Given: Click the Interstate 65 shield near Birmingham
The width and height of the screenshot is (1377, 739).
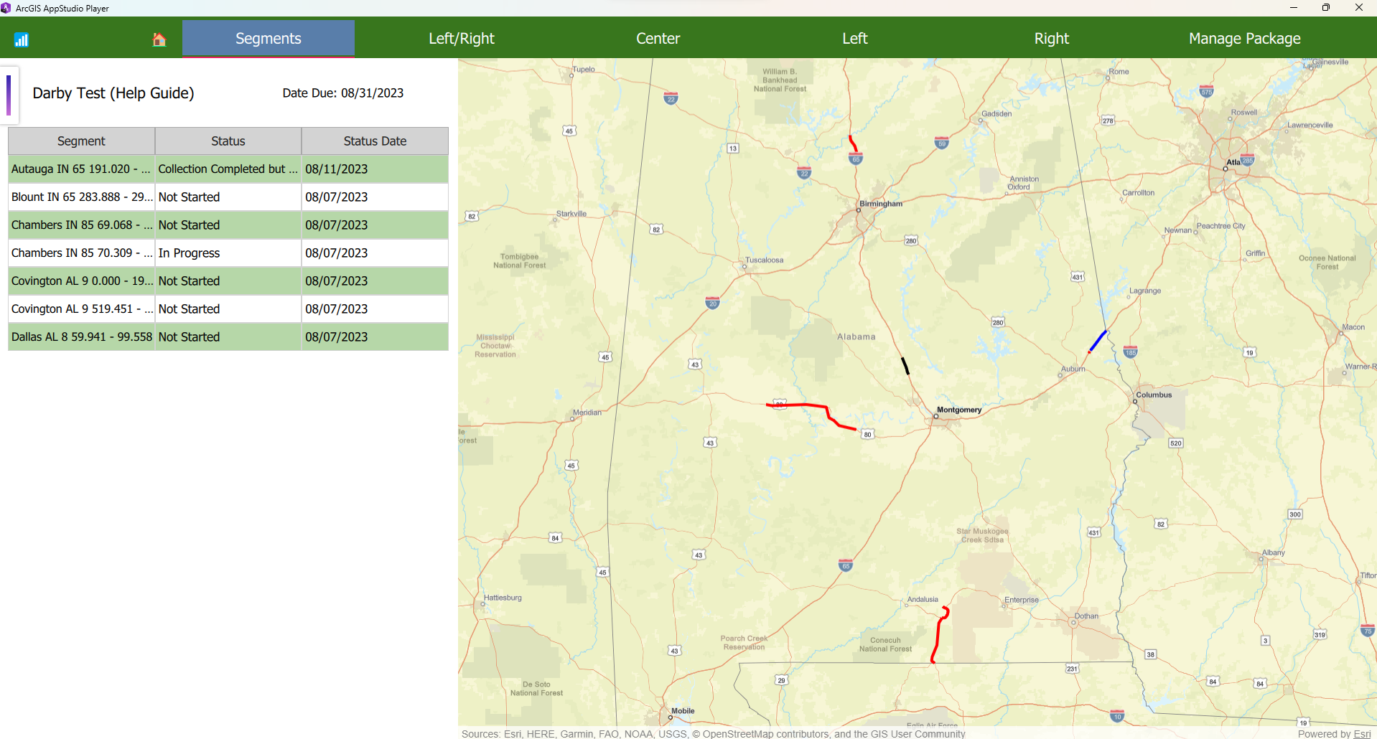Looking at the screenshot, I should pos(856,159).
